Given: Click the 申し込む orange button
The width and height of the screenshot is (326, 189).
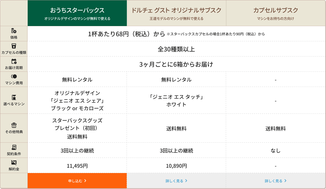Looking at the screenshot, I should 77,181.
